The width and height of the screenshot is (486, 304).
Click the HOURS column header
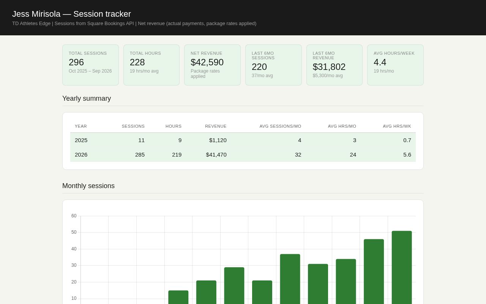pos(174,126)
